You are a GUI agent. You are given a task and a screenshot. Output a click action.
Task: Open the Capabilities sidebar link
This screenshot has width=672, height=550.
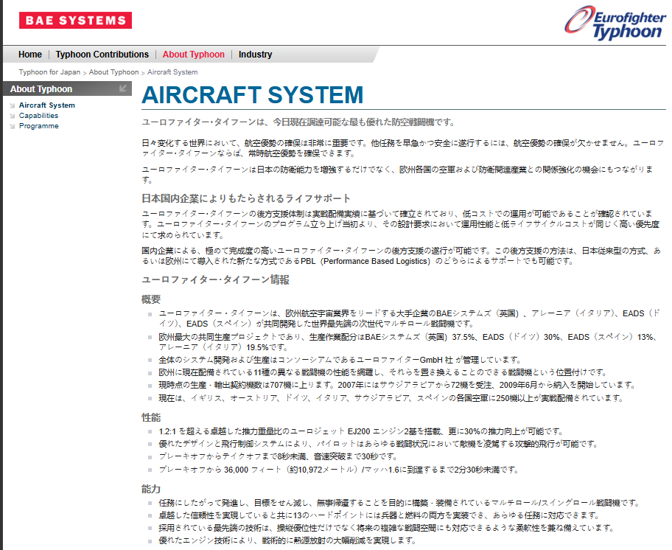pos(38,115)
